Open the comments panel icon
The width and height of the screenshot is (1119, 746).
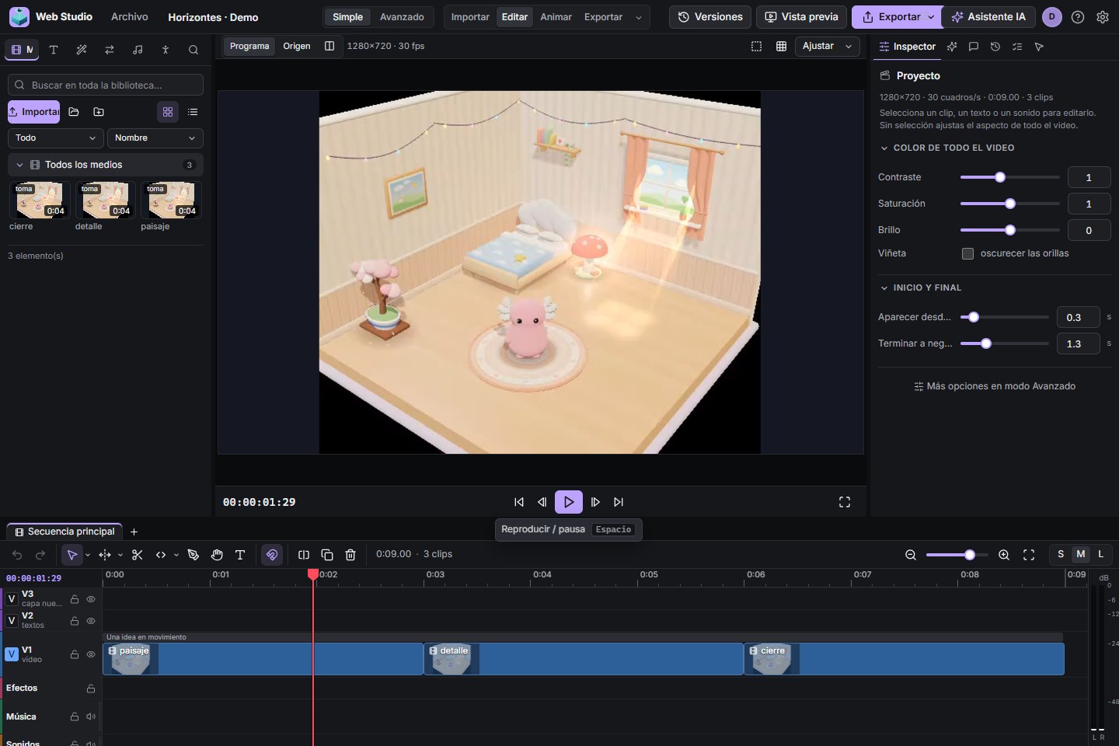[974, 47]
